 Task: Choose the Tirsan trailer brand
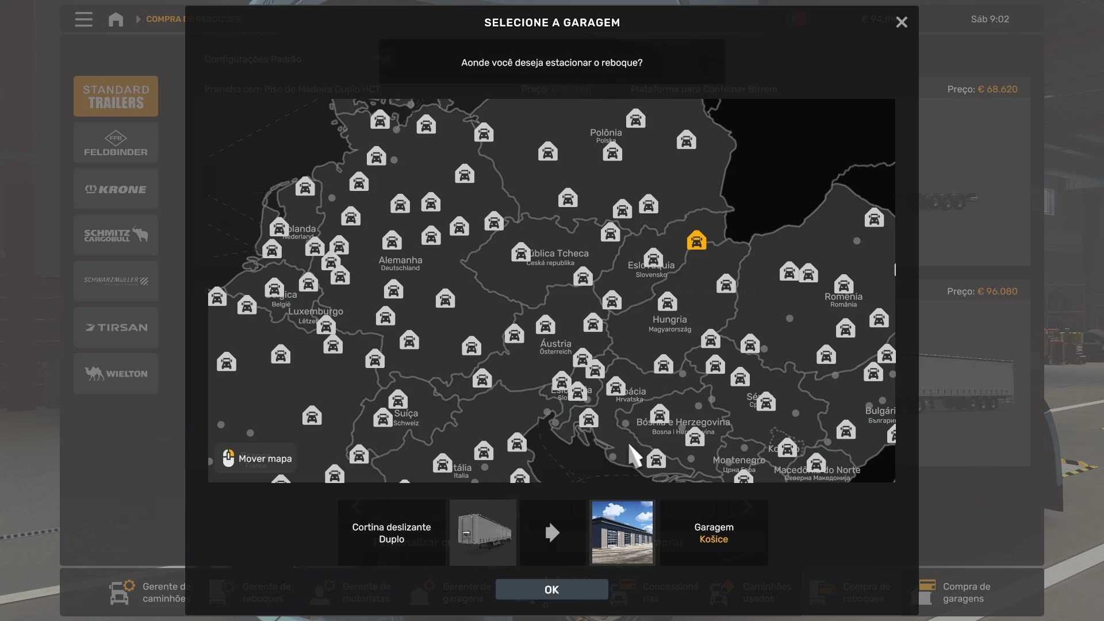tap(116, 327)
